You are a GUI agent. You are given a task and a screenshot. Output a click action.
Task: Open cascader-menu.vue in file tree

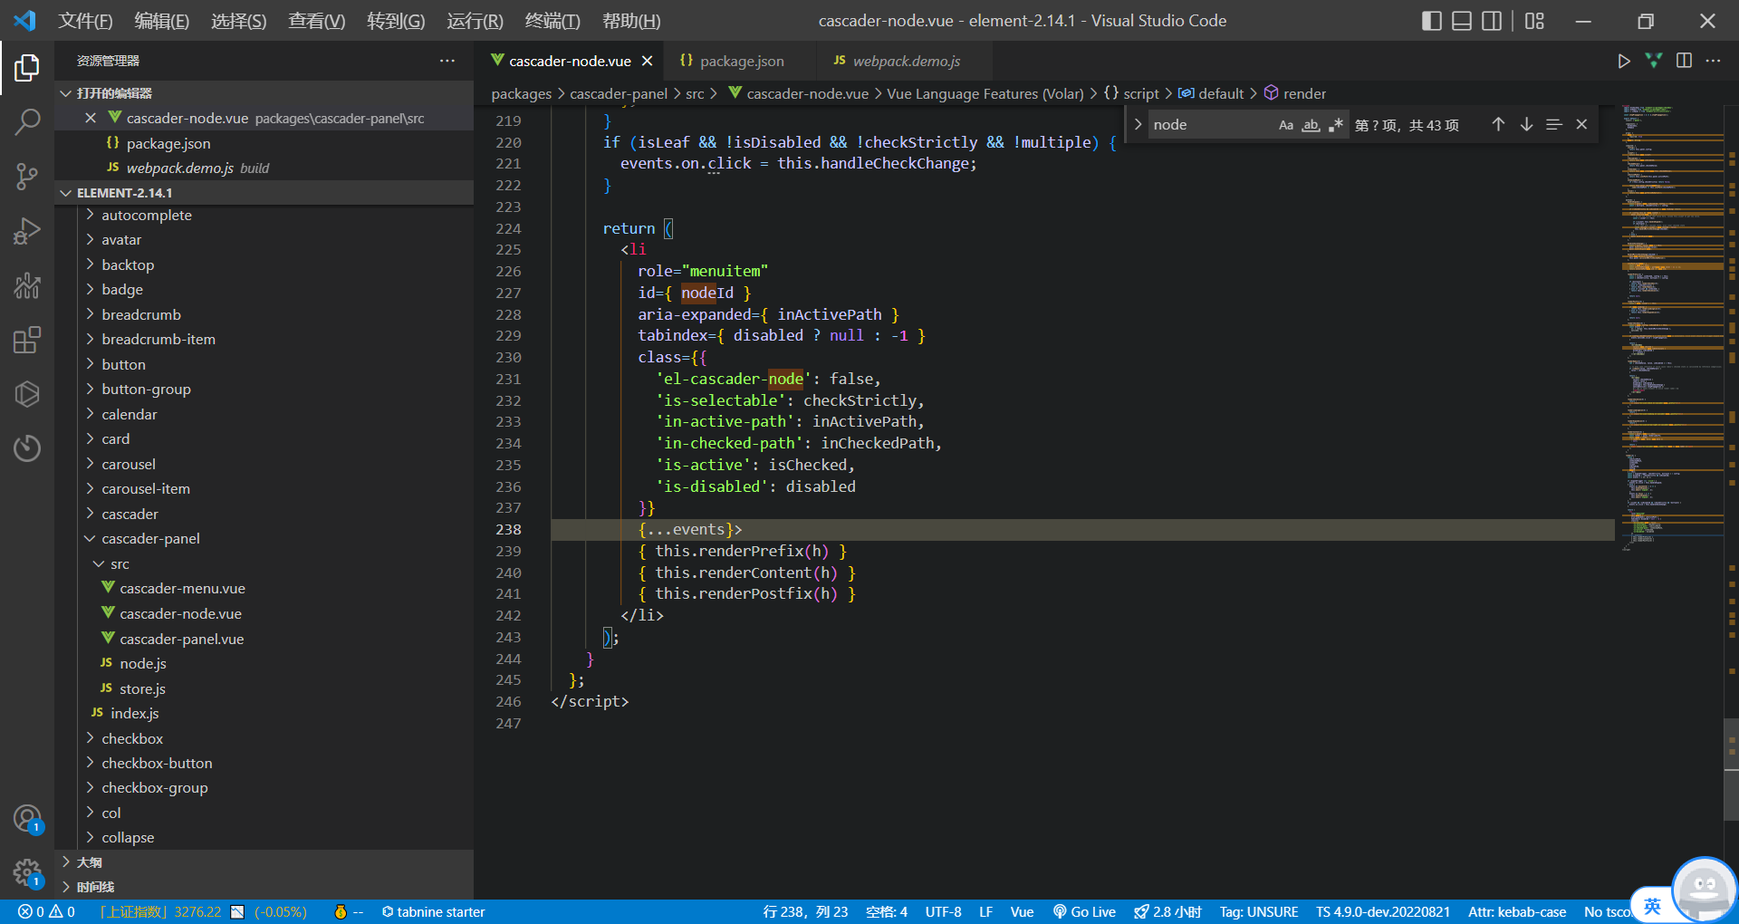(182, 589)
